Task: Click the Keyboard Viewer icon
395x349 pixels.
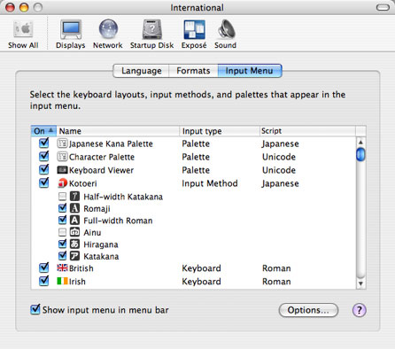Action: (62, 170)
